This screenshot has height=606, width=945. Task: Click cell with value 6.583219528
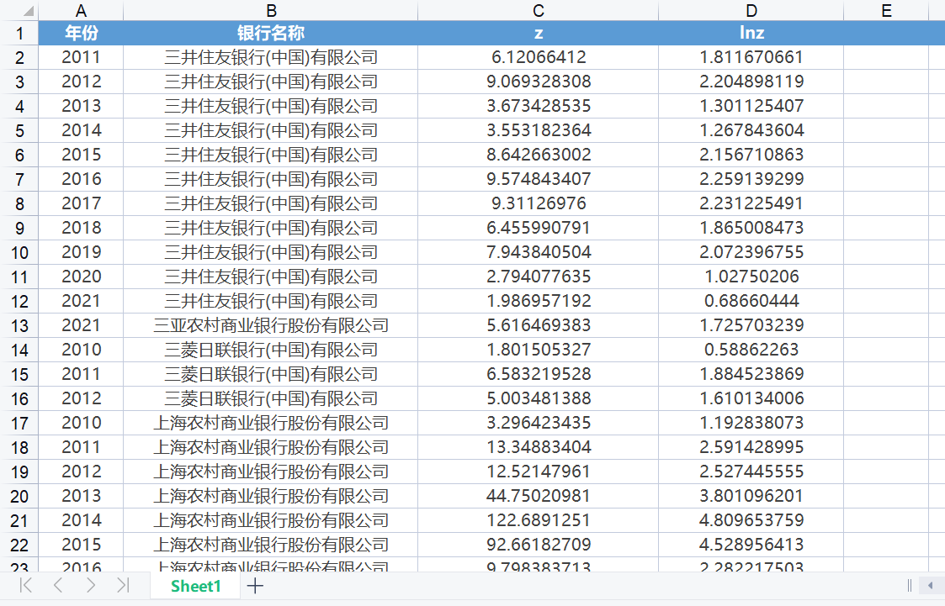(x=539, y=374)
